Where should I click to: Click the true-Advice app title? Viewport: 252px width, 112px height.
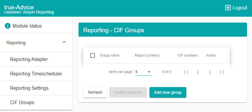coord(19,7)
